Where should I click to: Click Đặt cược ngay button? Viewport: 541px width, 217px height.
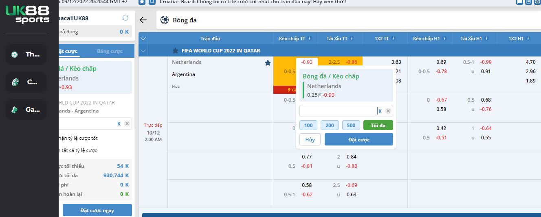[x=97, y=210]
